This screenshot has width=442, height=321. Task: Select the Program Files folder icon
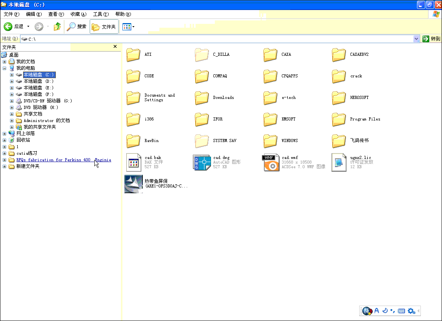tap(338, 119)
